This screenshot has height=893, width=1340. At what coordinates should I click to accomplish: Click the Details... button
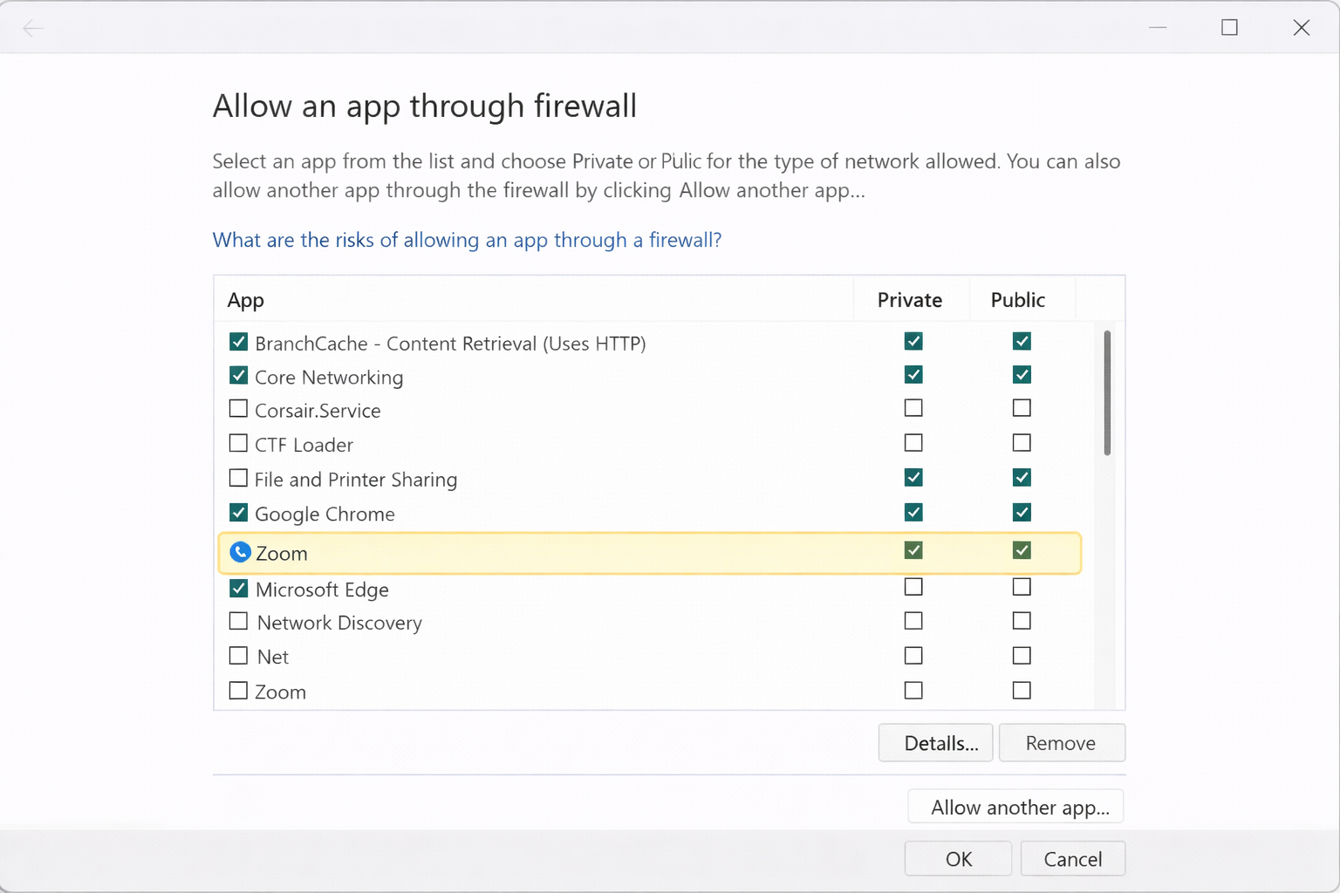[x=935, y=743]
